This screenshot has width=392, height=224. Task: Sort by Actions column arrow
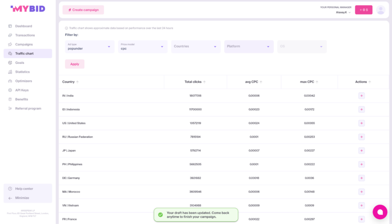(370, 82)
